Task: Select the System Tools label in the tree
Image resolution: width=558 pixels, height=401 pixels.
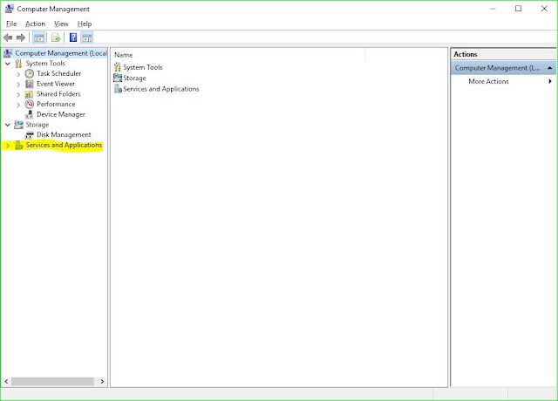Action: tap(45, 64)
